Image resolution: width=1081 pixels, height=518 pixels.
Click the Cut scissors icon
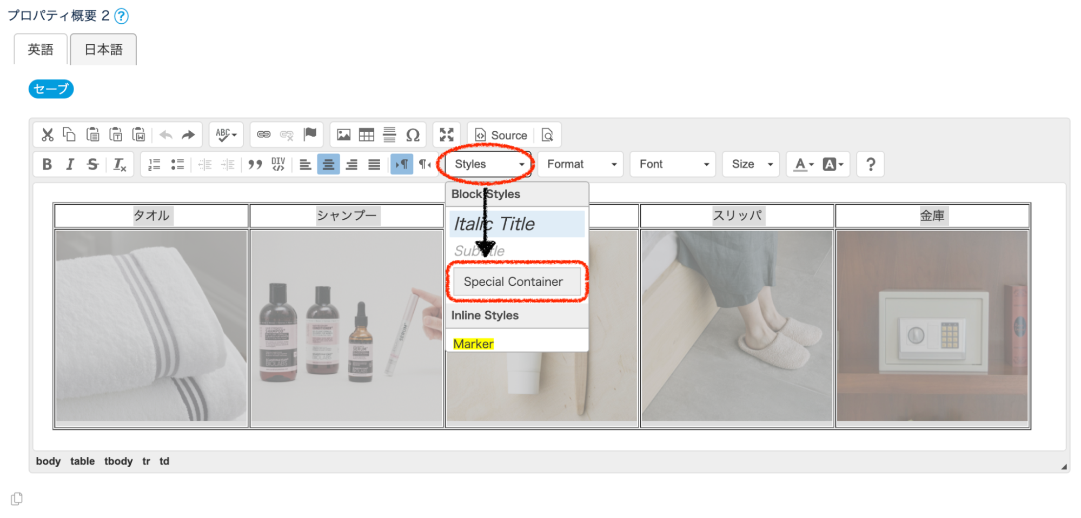(x=48, y=134)
